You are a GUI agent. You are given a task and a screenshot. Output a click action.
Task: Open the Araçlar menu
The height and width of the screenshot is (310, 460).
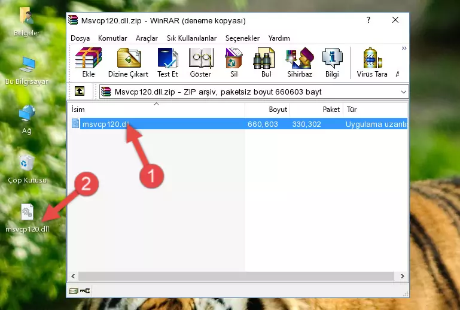click(x=147, y=38)
